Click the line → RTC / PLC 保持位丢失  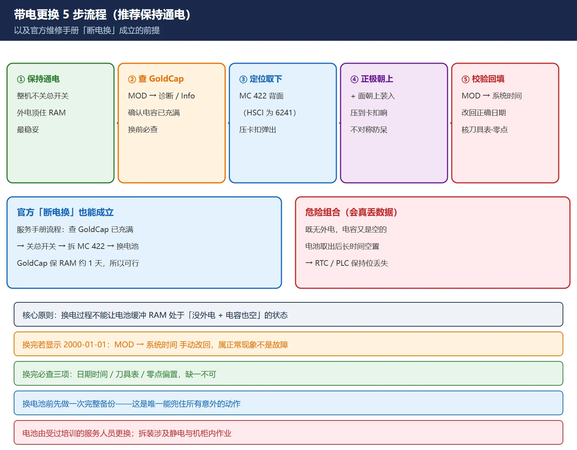[x=347, y=263]
